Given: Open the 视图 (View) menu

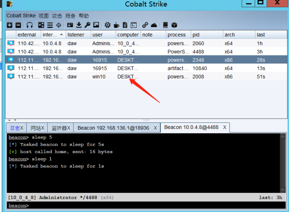Looking at the screenshot, I should [43, 16].
